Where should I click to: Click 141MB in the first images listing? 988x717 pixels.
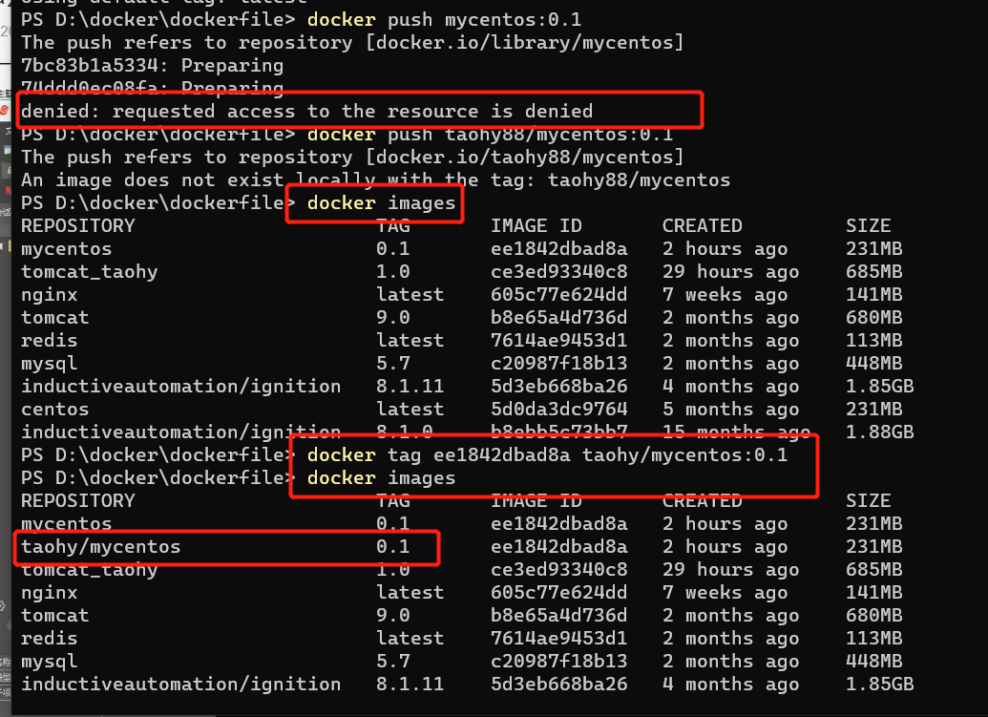tap(874, 295)
